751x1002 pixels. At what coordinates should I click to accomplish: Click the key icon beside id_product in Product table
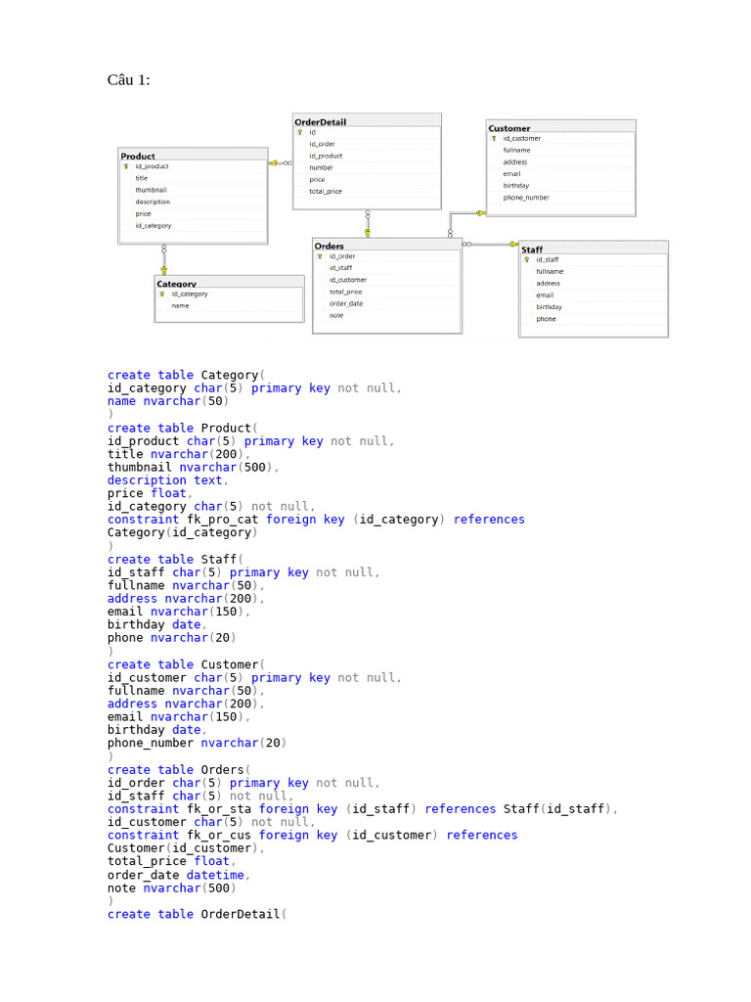coord(126,166)
